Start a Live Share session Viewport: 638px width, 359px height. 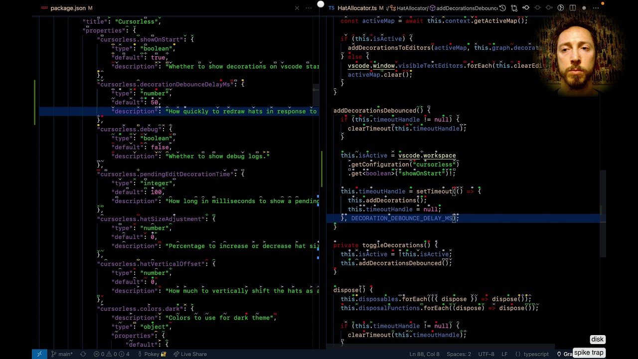[190, 354]
